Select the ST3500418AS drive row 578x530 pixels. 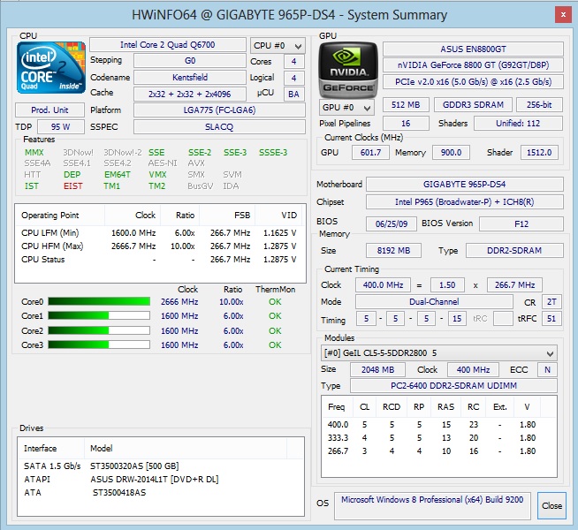161,493
